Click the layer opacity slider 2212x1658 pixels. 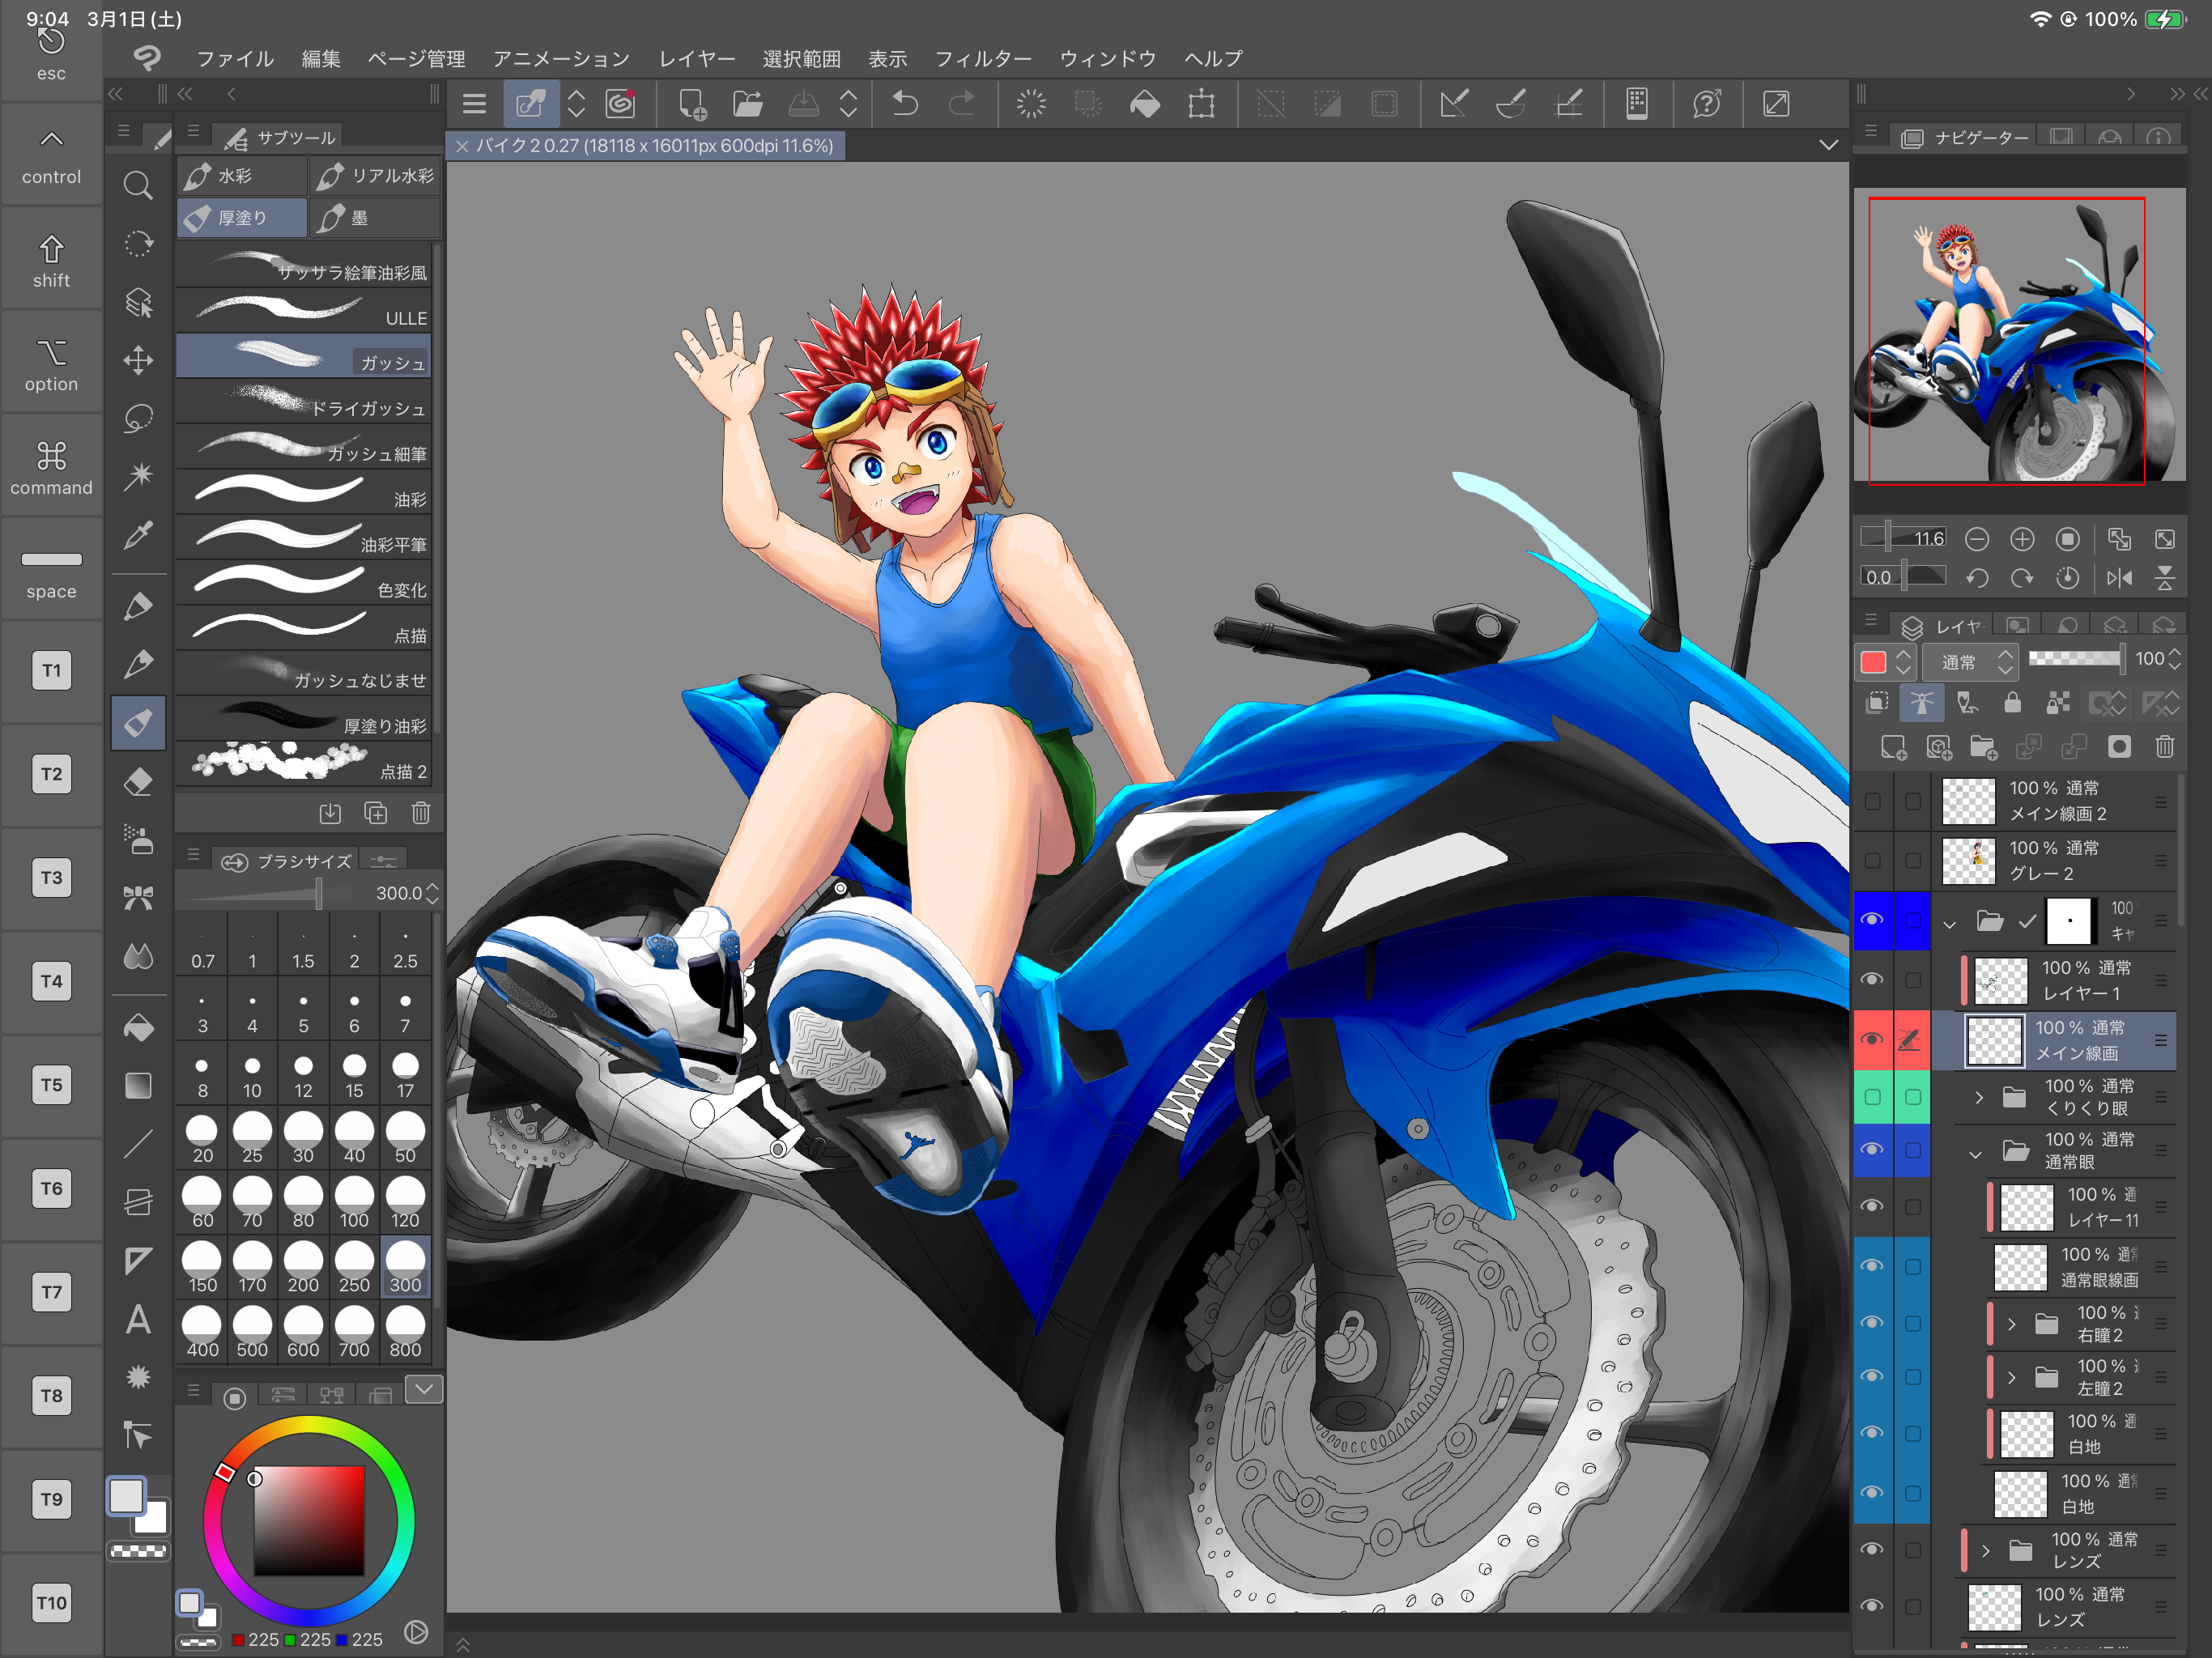click(x=2076, y=658)
